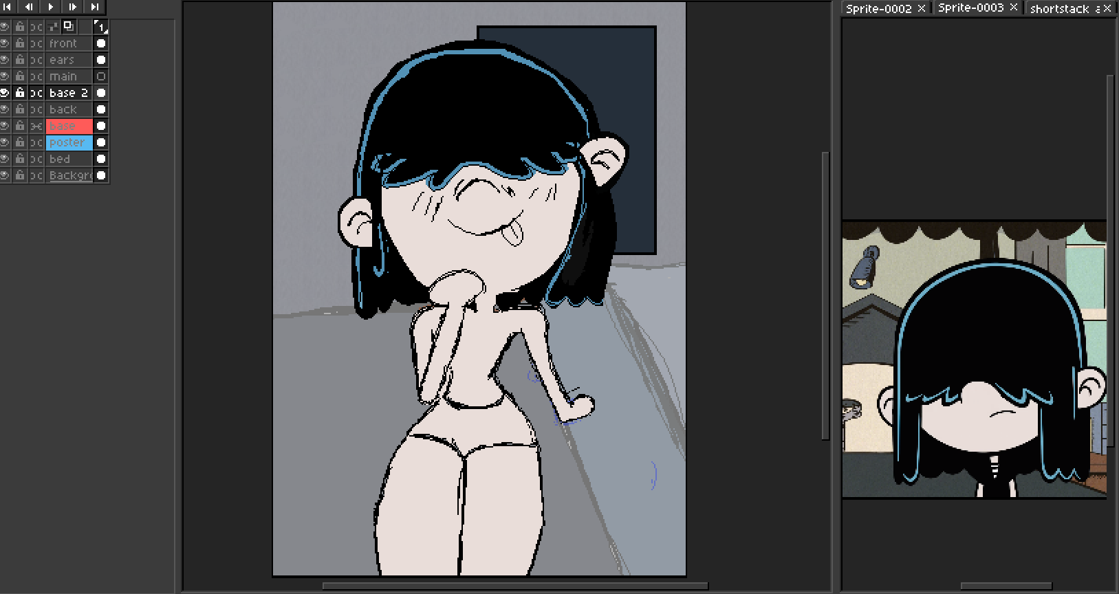Lock the red base layer
The width and height of the screenshot is (1119, 594).
click(20, 126)
